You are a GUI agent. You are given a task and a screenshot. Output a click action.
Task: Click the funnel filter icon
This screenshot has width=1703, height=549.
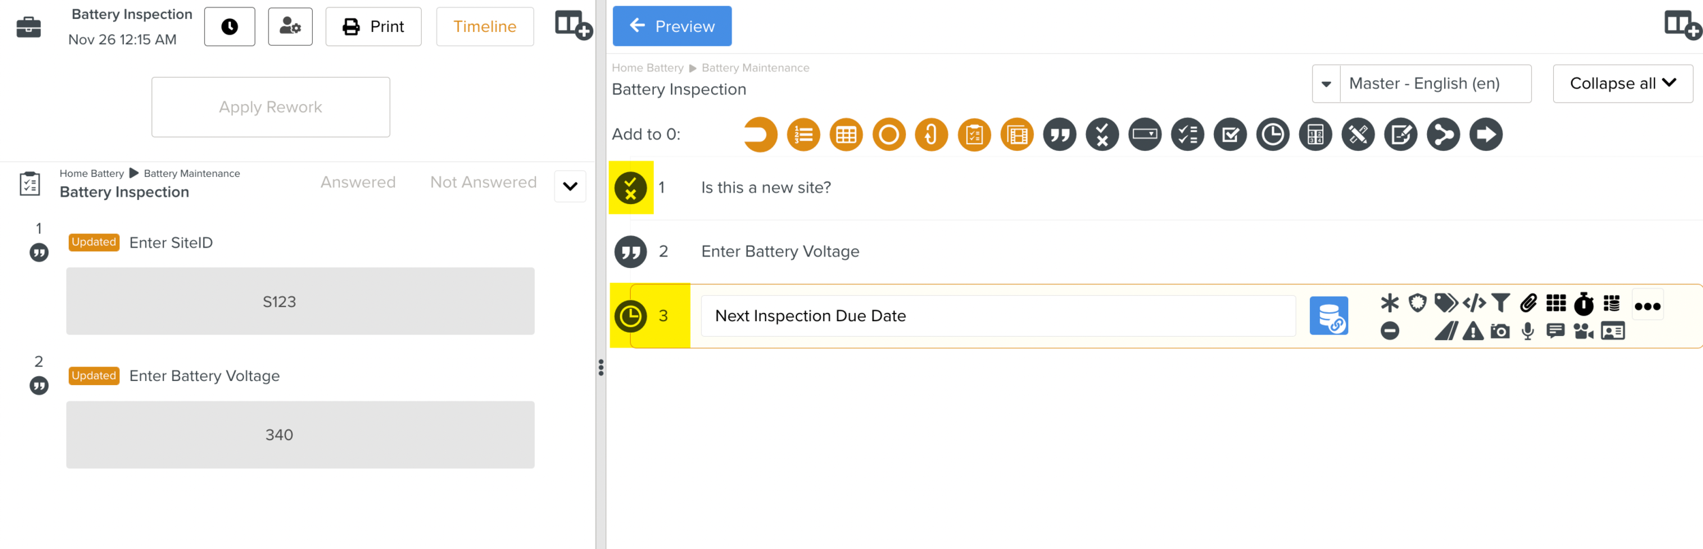coord(1501,303)
